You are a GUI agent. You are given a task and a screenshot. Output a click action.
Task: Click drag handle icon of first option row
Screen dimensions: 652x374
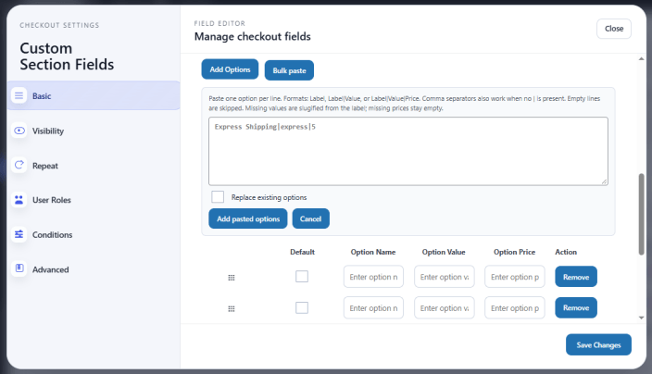[x=232, y=278]
